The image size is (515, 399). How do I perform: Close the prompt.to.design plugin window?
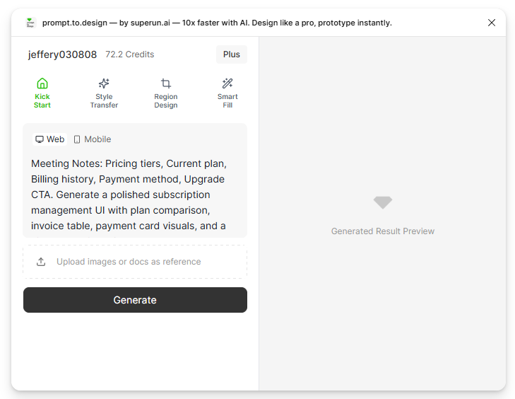[x=492, y=23]
